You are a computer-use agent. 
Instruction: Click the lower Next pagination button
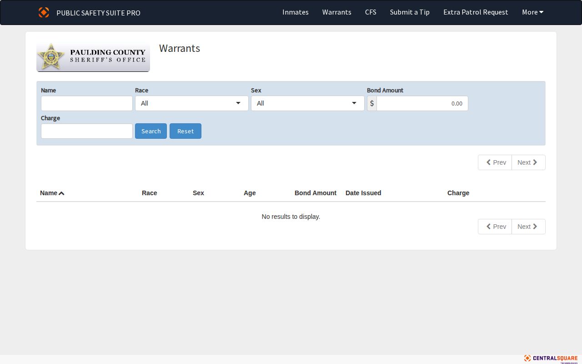(x=528, y=227)
